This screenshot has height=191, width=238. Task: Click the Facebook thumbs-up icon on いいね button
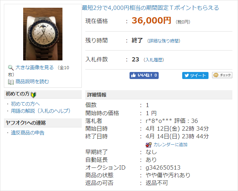coord(133,75)
